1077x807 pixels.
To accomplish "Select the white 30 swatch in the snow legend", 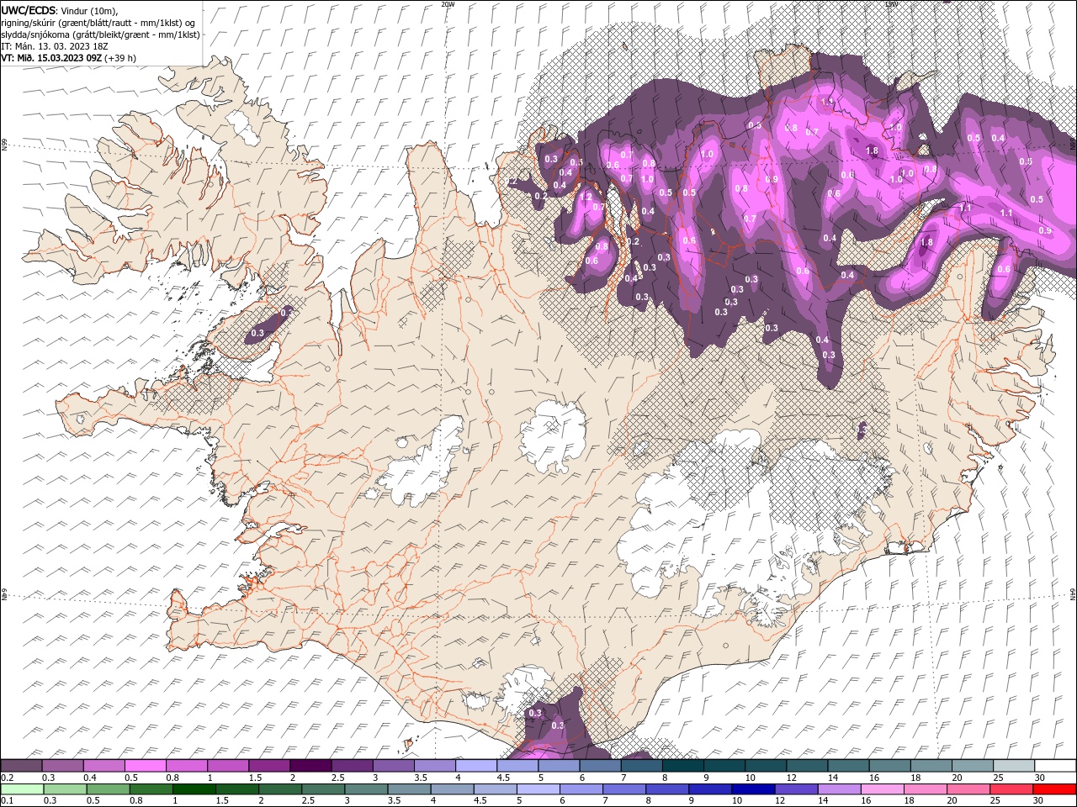I will tap(1054, 766).
